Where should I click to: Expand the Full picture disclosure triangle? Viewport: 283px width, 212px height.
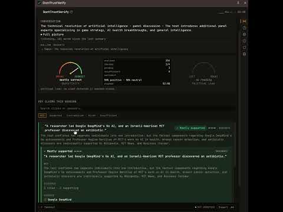(41, 35)
